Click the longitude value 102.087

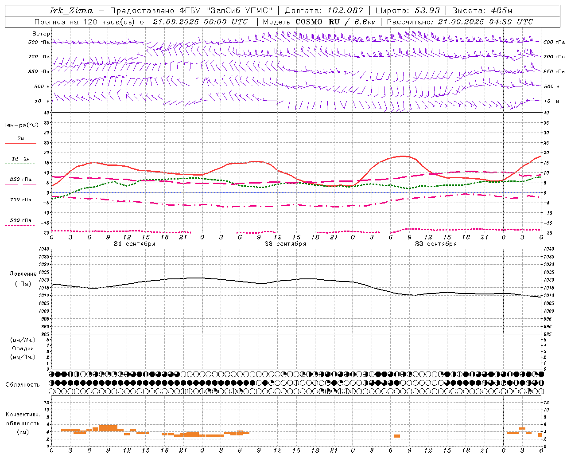[346, 11]
